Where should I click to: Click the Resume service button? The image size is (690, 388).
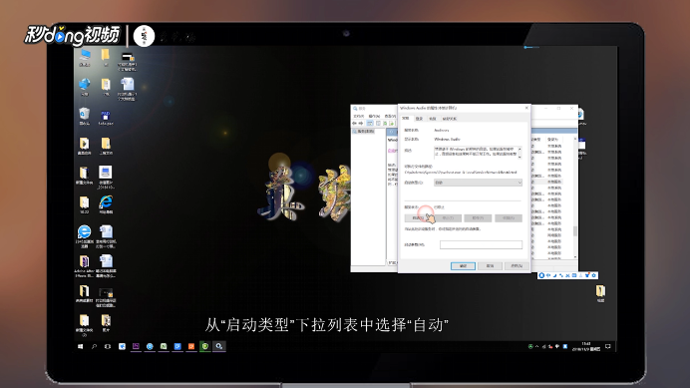coord(509,218)
